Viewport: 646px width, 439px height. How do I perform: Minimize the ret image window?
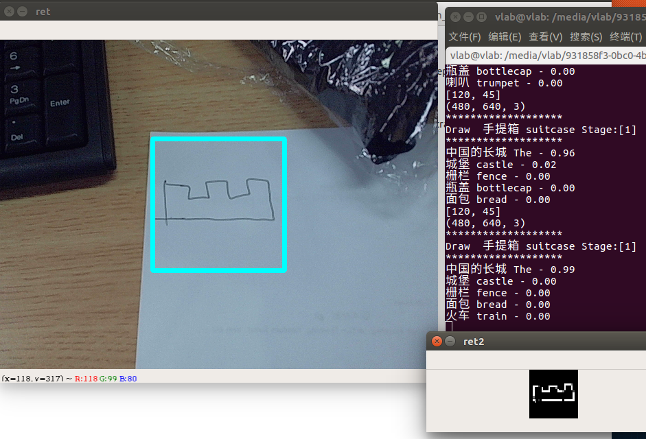23,12
